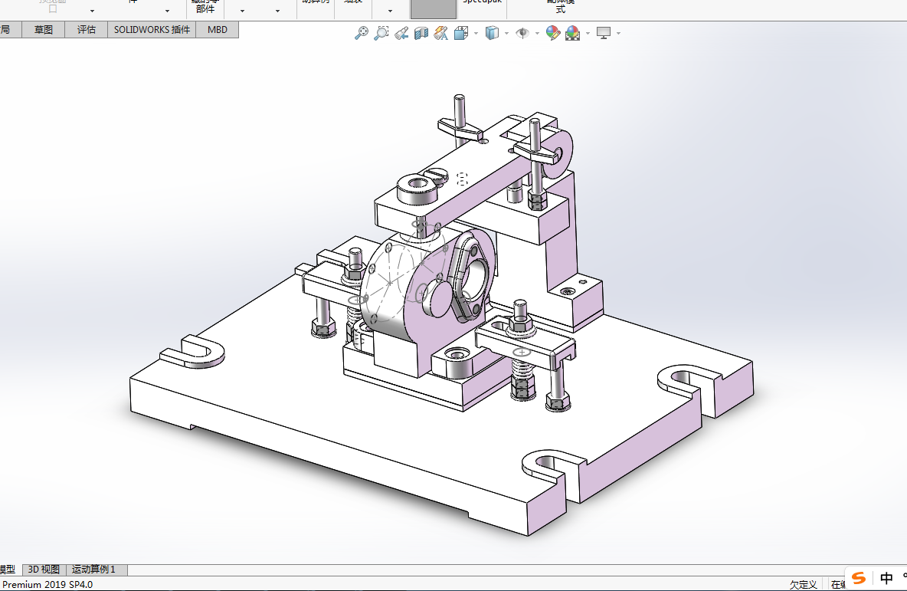Toggle the Section View tool

[x=421, y=34]
